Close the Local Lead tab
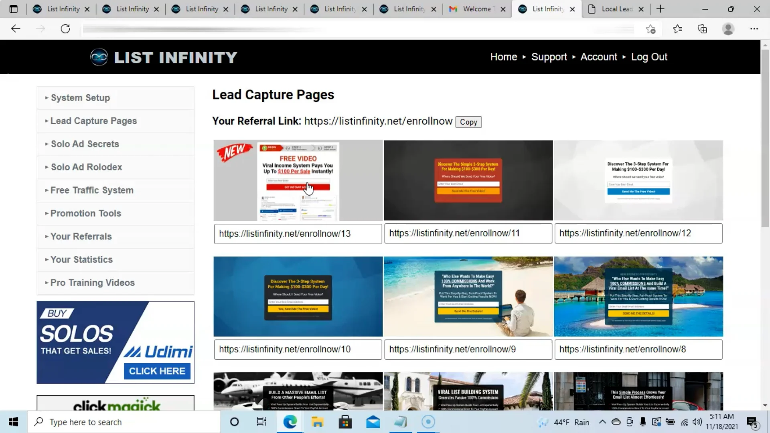770x433 pixels. point(641,9)
